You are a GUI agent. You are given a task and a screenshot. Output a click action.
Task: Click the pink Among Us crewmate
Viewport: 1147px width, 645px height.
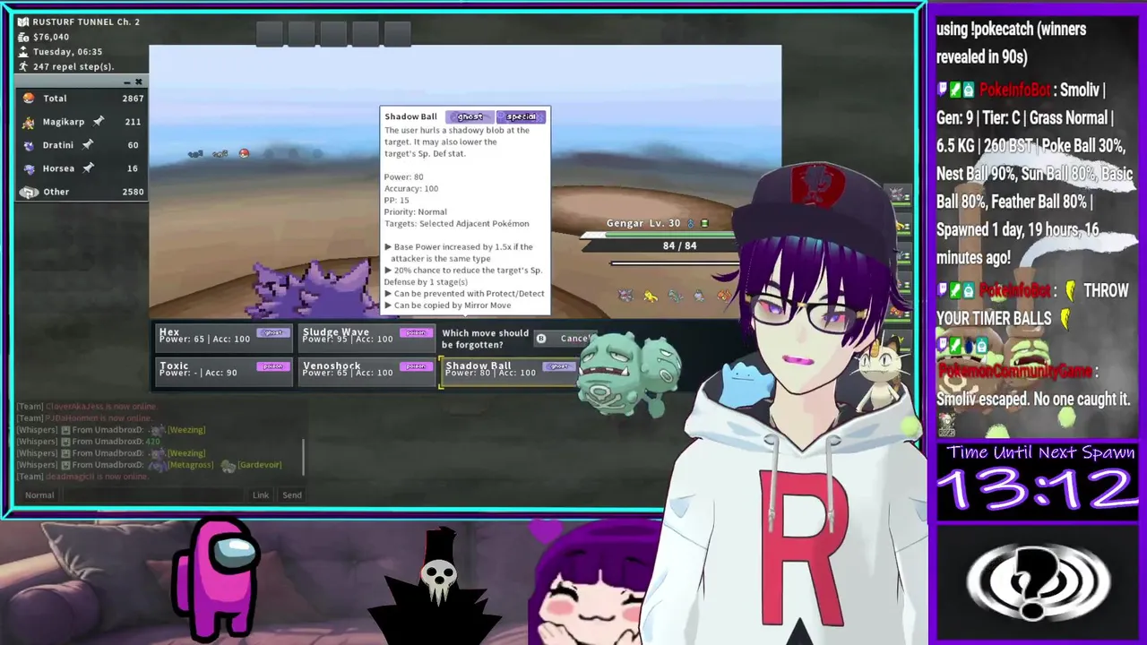[213, 578]
